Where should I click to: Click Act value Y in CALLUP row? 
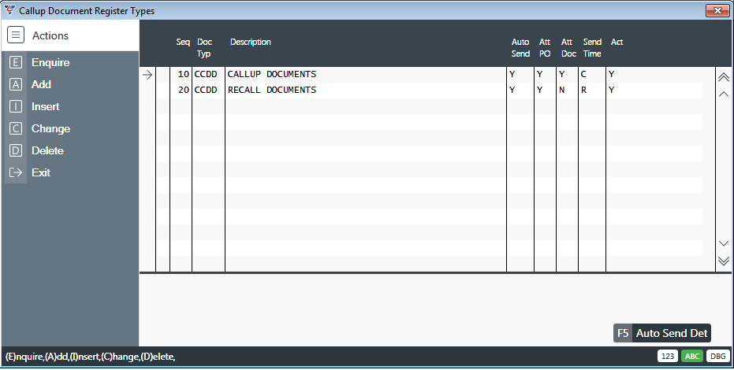pyautogui.click(x=611, y=74)
